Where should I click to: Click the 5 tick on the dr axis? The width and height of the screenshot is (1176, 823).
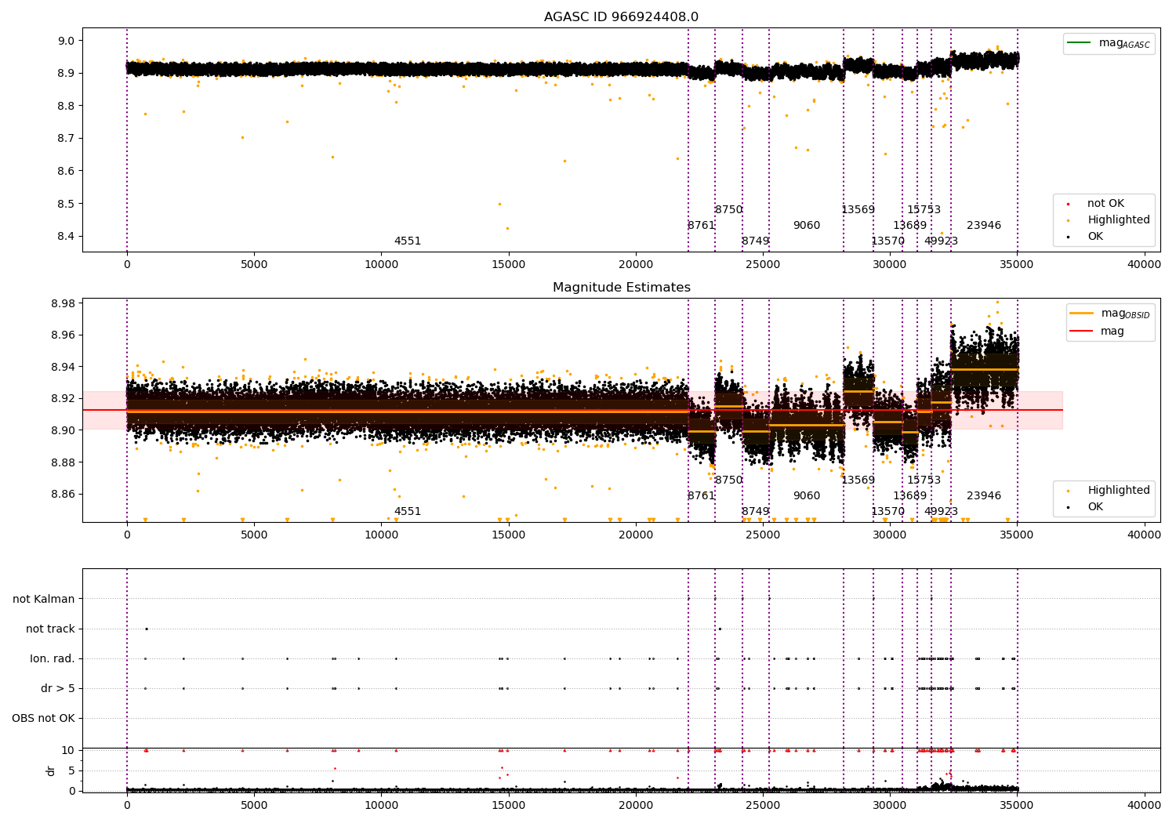click(x=71, y=770)
